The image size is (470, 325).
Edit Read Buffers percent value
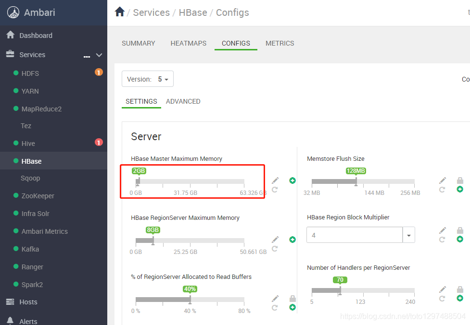point(275,299)
